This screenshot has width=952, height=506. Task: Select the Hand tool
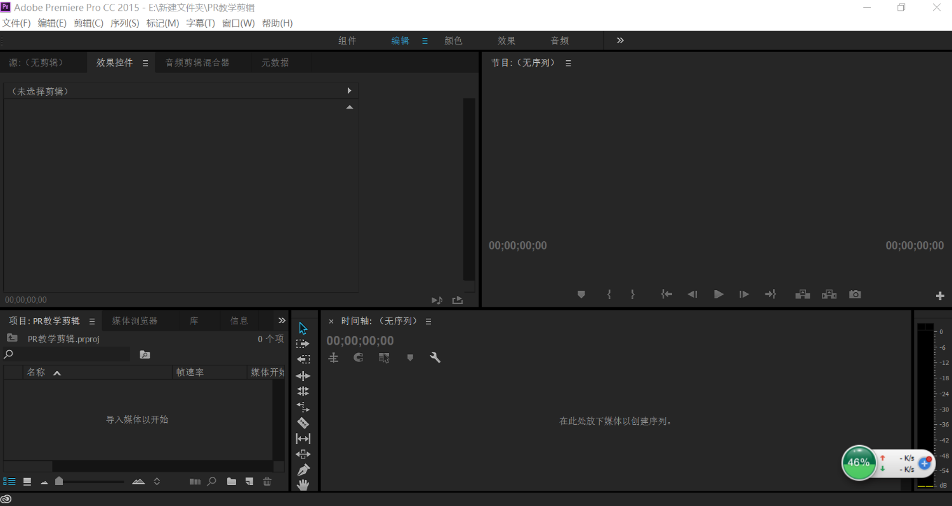pos(303,485)
